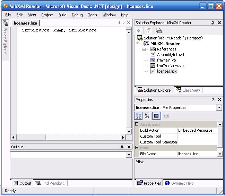Click Property Pages icon in Properties toolbar
225x196 pixels.
(x=166, y=116)
